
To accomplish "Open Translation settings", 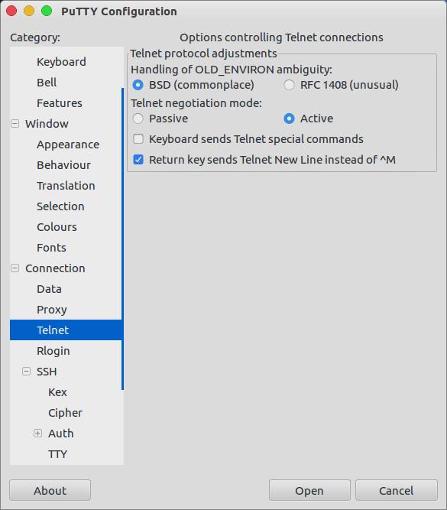I will [66, 186].
